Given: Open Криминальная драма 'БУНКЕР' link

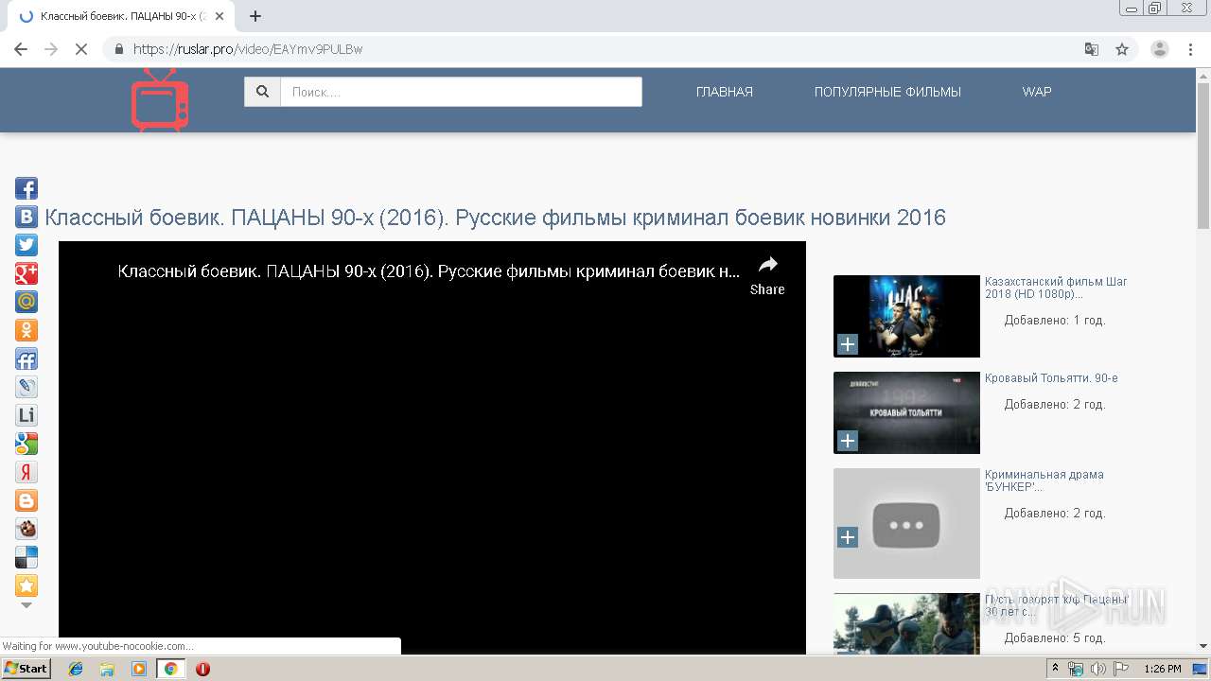Looking at the screenshot, I should click(1044, 480).
